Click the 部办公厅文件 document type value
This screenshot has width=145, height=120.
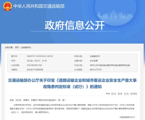tap(96, 70)
